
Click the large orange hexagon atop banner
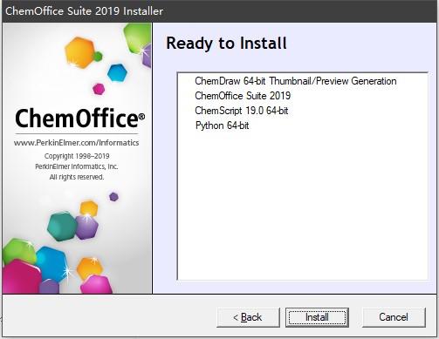coord(79,52)
